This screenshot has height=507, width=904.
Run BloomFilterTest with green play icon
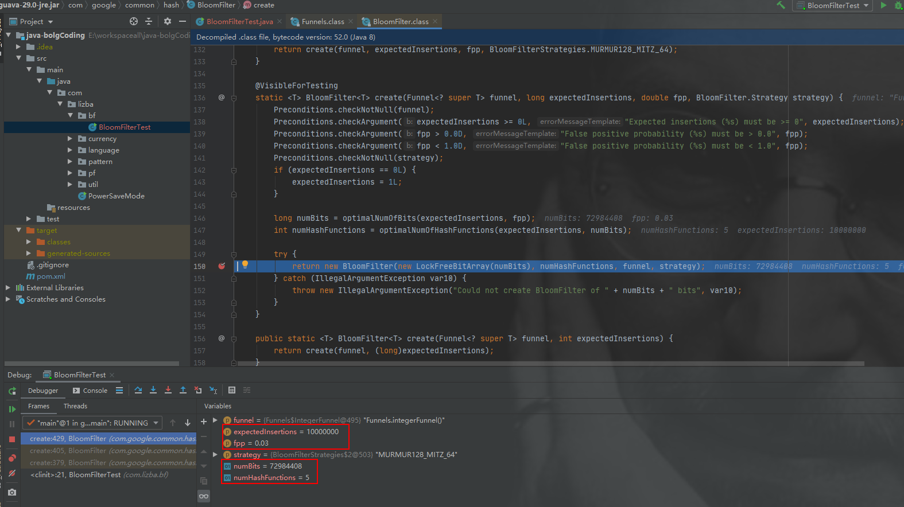(884, 5)
